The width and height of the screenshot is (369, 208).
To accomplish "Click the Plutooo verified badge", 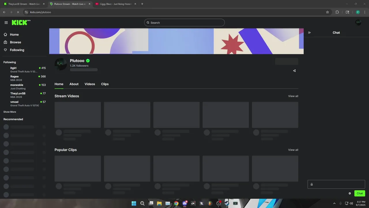I will [88, 61].
